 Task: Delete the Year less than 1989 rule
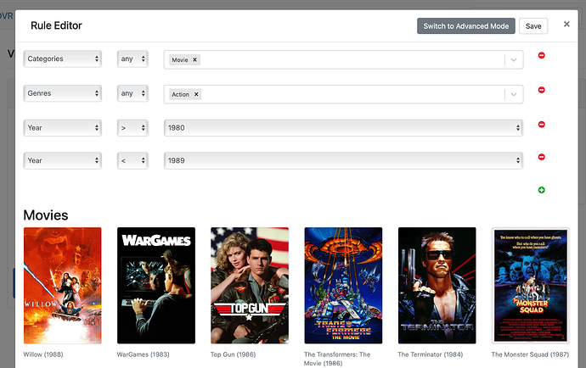tap(541, 158)
